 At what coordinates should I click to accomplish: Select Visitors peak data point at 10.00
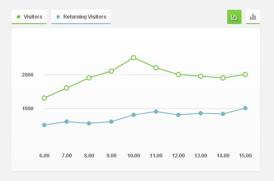point(134,58)
